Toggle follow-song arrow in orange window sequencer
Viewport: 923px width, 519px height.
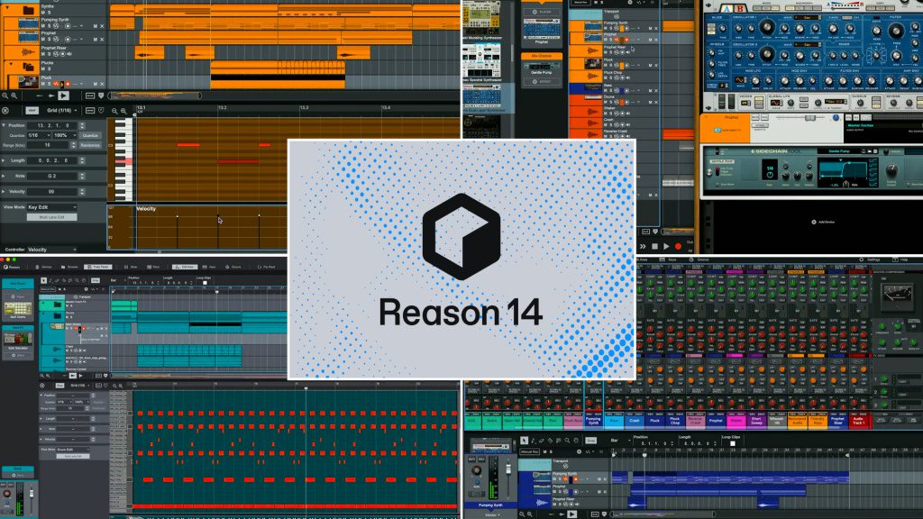click(x=64, y=96)
